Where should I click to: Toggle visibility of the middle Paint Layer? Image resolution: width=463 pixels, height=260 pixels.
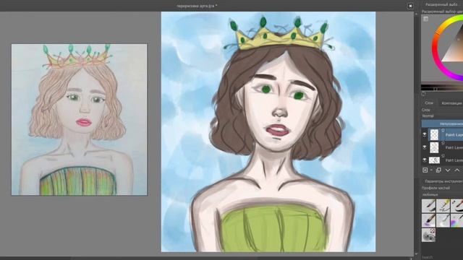point(425,147)
